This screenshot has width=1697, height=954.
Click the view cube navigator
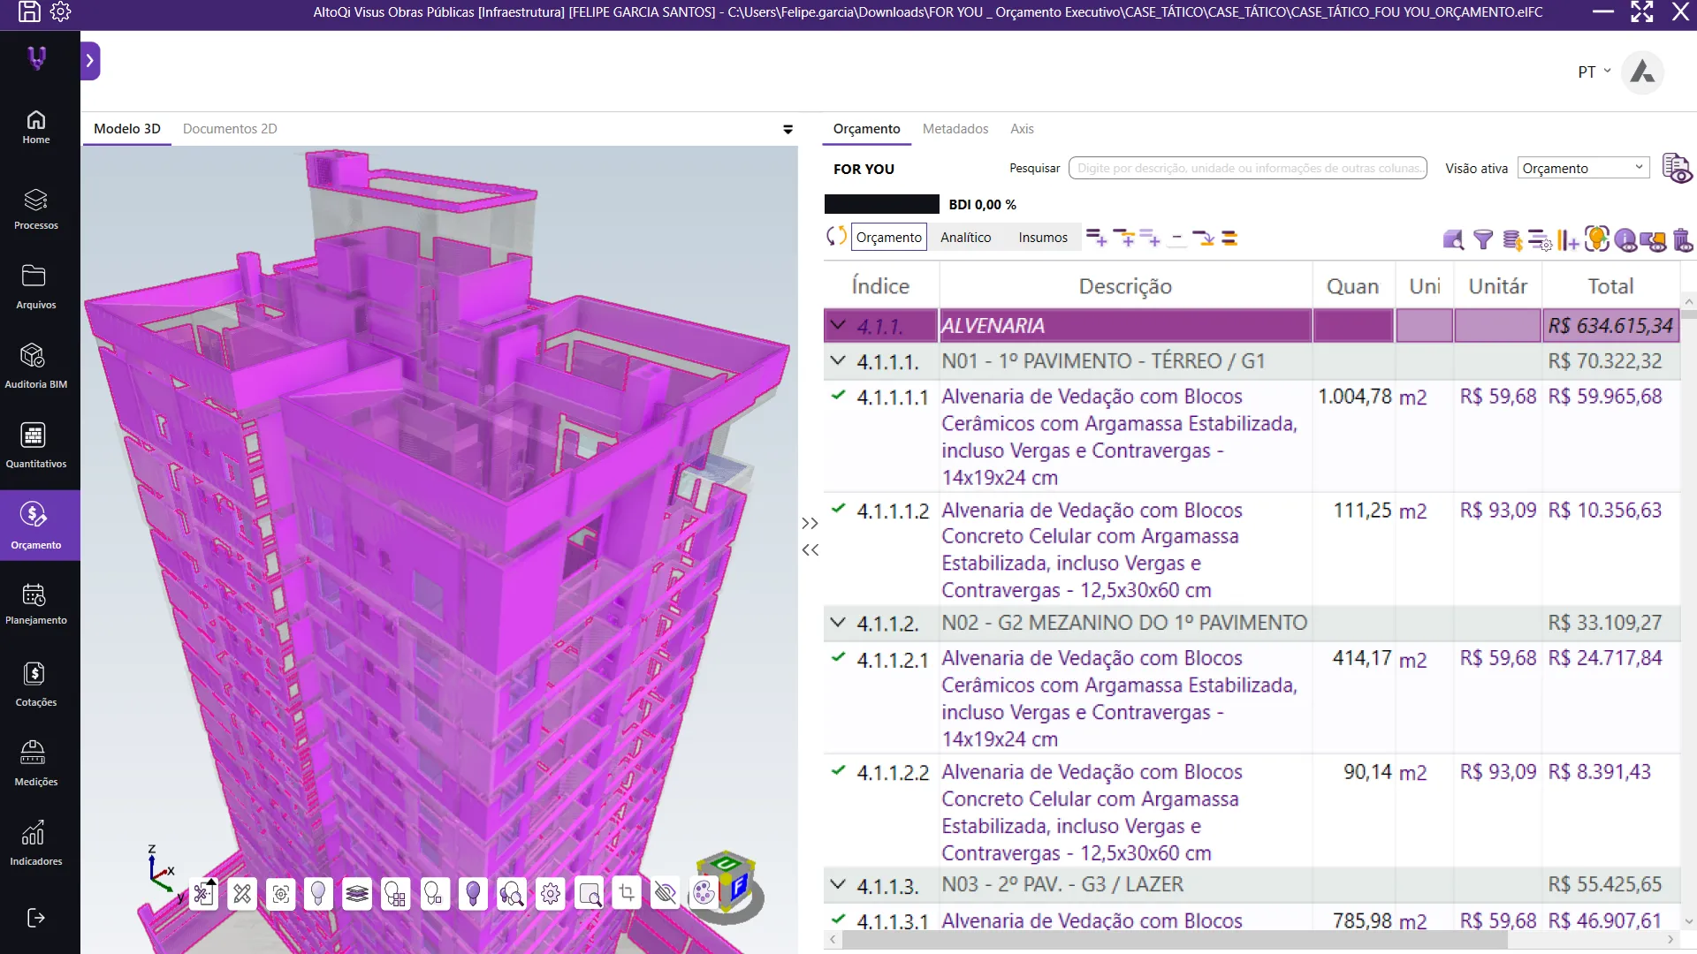pos(727,885)
